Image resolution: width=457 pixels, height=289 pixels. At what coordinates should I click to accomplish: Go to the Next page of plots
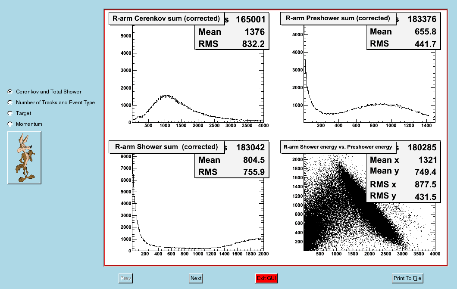196,278
